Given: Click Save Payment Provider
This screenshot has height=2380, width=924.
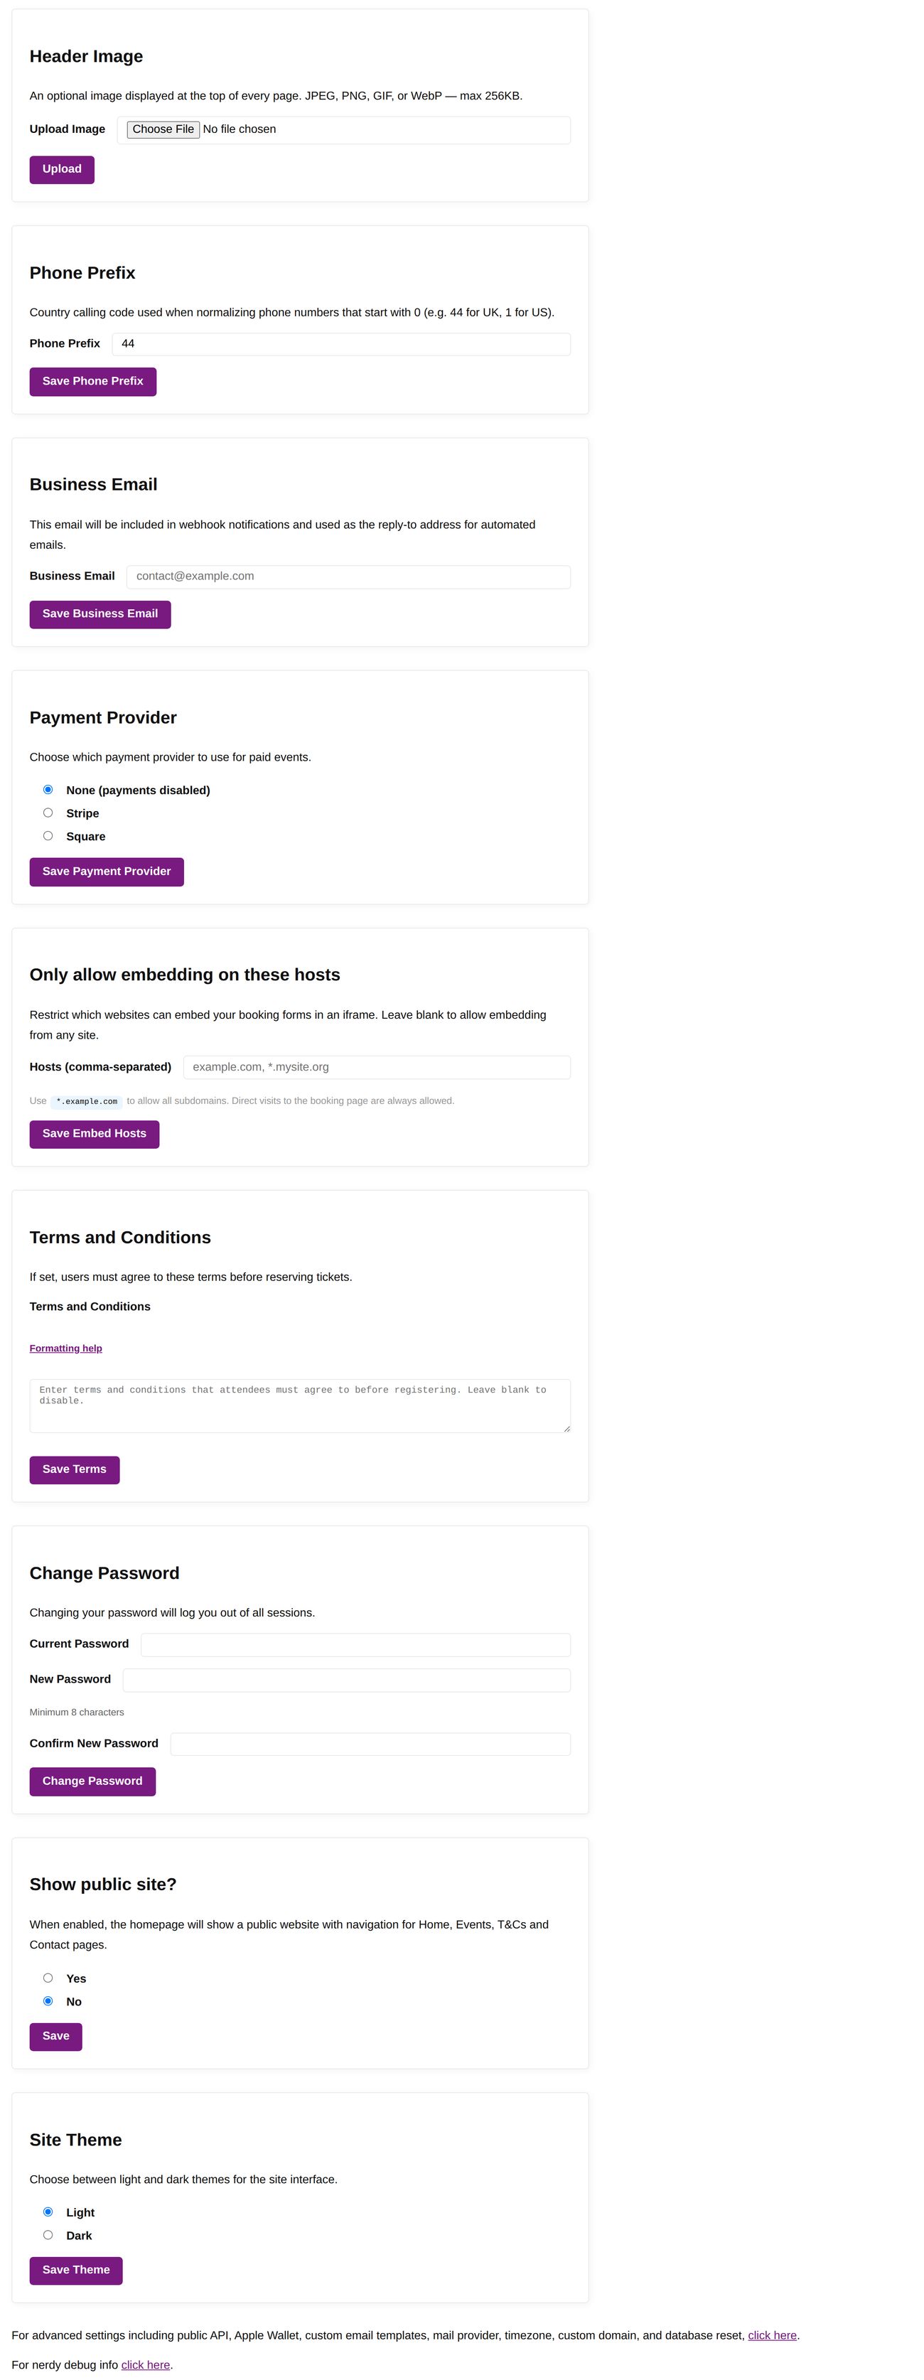Looking at the screenshot, I should click(107, 872).
